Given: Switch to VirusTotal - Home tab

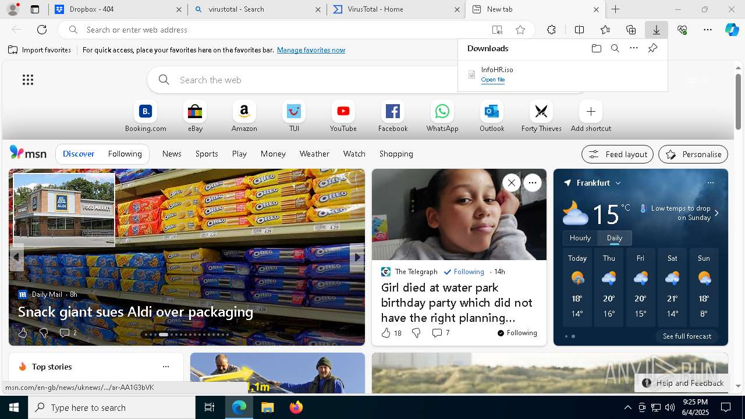Looking at the screenshot, I should pos(396,9).
